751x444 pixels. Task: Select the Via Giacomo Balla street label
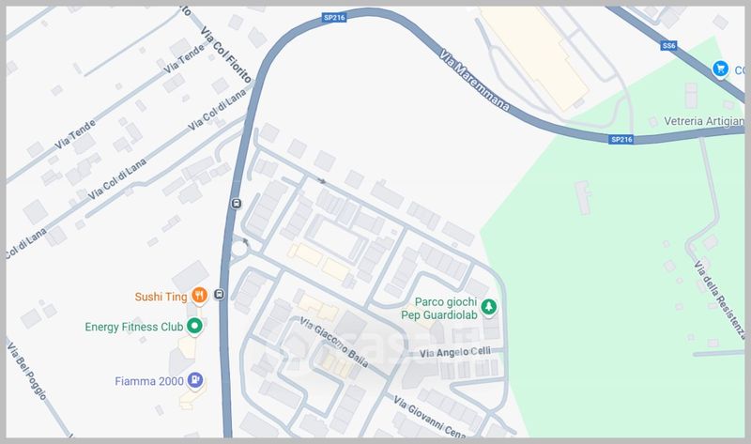(334, 342)
